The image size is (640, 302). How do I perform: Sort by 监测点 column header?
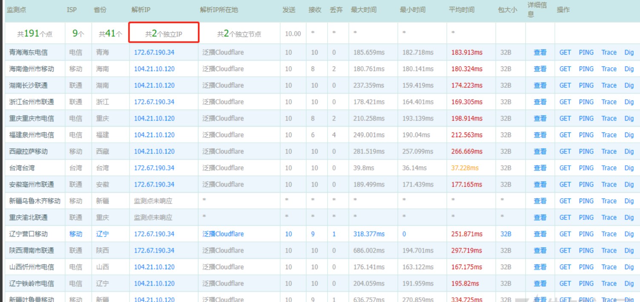17,10
